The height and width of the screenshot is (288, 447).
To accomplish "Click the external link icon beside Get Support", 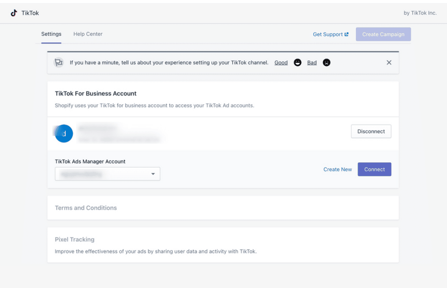I will coord(347,34).
